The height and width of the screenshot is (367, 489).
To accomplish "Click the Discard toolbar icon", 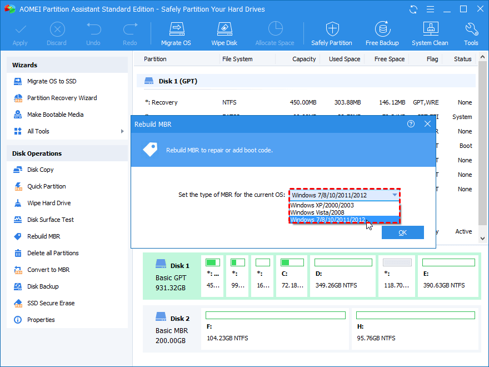I will pyautogui.click(x=57, y=34).
